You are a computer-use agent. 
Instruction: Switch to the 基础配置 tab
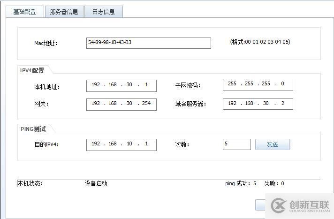(25, 12)
